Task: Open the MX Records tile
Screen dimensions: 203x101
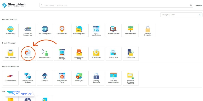Action: pyautogui.click(x=131, y=54)
